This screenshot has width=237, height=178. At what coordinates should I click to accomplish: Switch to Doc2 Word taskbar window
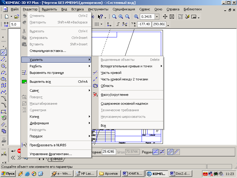(181, 174)
